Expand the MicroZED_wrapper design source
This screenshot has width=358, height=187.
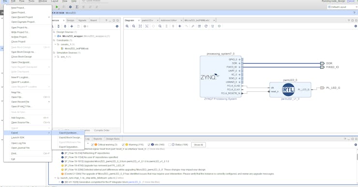click(x=55, y=36)
